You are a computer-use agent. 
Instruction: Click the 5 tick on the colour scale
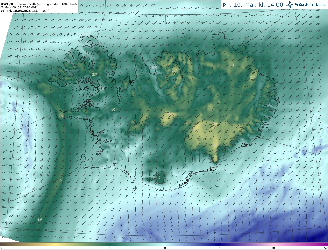click(x=109, y=248)
